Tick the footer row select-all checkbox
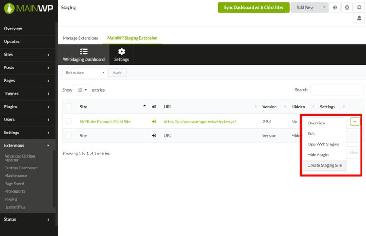Image resolution: width=366 pixels, height=236 pixels. click(x=69, y=135)
